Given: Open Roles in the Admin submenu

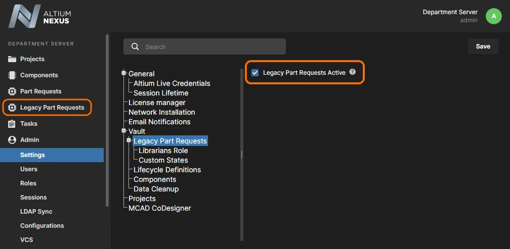Looking at the screenshot, I should pyautogui.click(x=28, y=183).
